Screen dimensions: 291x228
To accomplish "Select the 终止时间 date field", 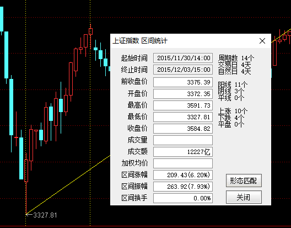I will click(x=183, y=70).
